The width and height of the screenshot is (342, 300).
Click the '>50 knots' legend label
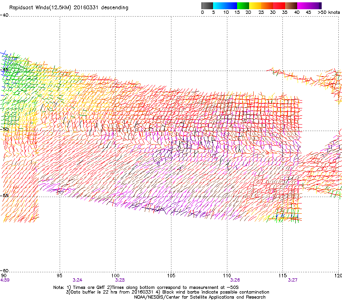coord(329,12)
